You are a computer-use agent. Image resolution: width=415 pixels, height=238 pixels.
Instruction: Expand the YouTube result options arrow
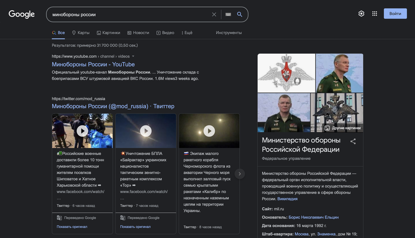coord(133,56)
